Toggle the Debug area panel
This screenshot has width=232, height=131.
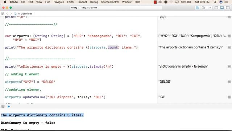[x=222, y=8]
